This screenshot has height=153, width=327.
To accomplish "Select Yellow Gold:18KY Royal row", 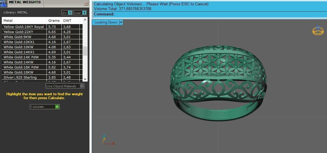I will coord(42,27).
